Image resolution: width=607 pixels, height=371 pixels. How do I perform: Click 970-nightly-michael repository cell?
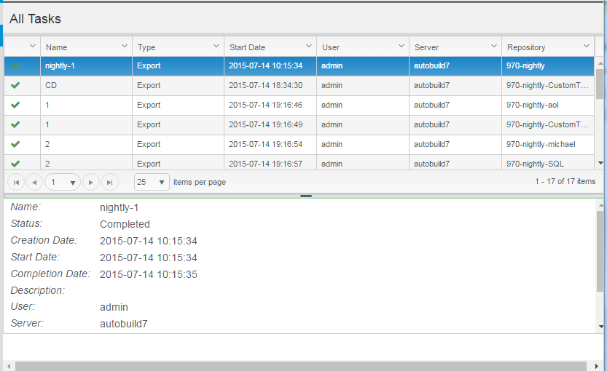tap(548, 145)
